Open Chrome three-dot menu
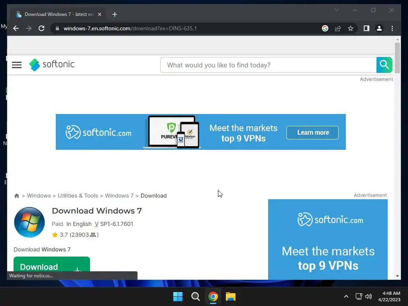 [392, 28]
